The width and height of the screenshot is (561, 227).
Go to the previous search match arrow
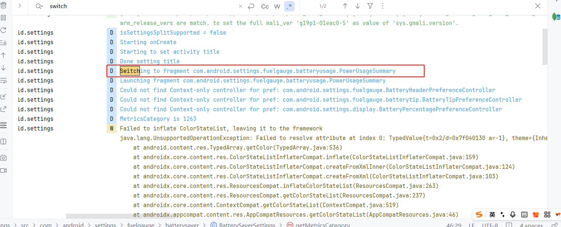coord(345,6)
